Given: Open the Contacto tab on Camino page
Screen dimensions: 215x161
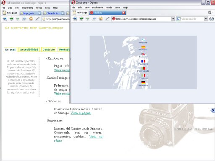Looking at the screenshot, I should pyautogui.click(x=49, y=49).
